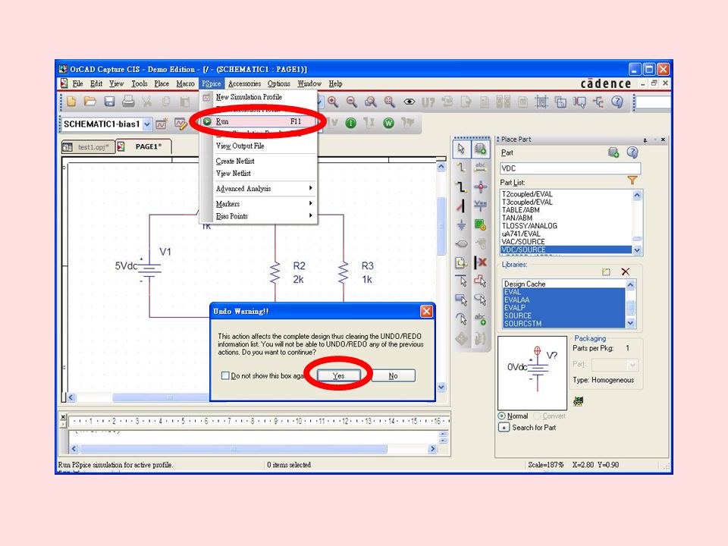728x546 pixels.
Task: Select the Place Wire tool
Action: point(461,168)
